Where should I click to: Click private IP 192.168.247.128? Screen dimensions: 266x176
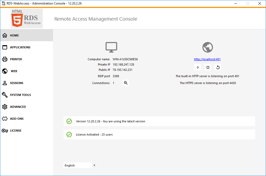tap(123, 64)
